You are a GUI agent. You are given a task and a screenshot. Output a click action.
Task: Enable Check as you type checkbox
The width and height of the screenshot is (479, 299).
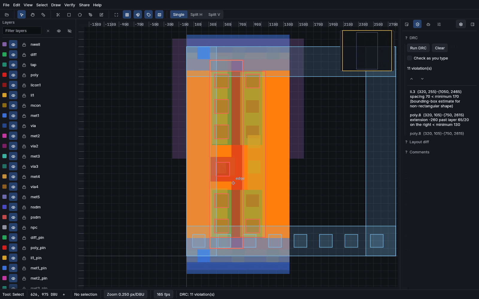pyautogui.click(x=410, y=58)
